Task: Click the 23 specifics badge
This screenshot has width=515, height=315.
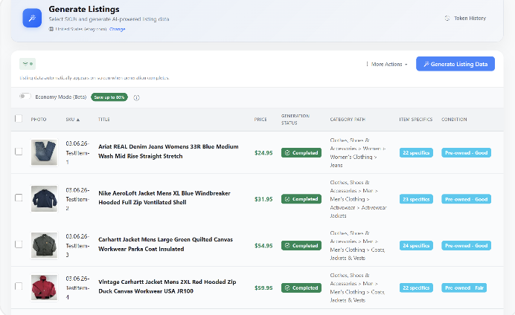Action: pyautogui.click(x=416, y=199)
